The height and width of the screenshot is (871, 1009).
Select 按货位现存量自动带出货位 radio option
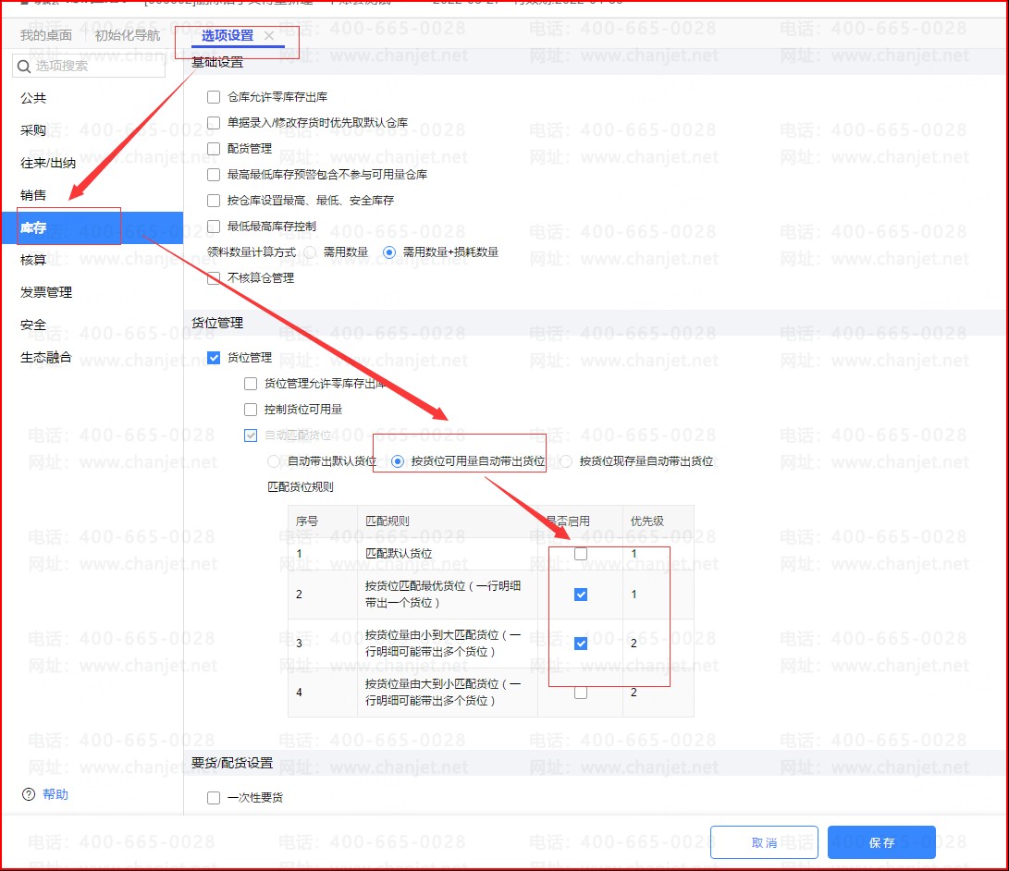pyautogui.click(x=566, y=461)
